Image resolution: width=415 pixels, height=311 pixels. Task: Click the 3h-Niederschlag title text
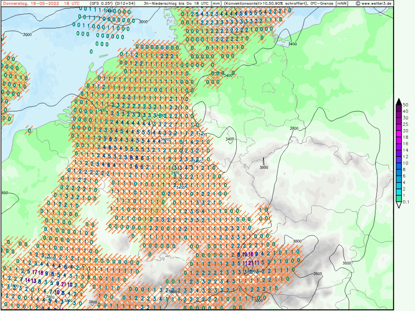[x=160, y=3]
